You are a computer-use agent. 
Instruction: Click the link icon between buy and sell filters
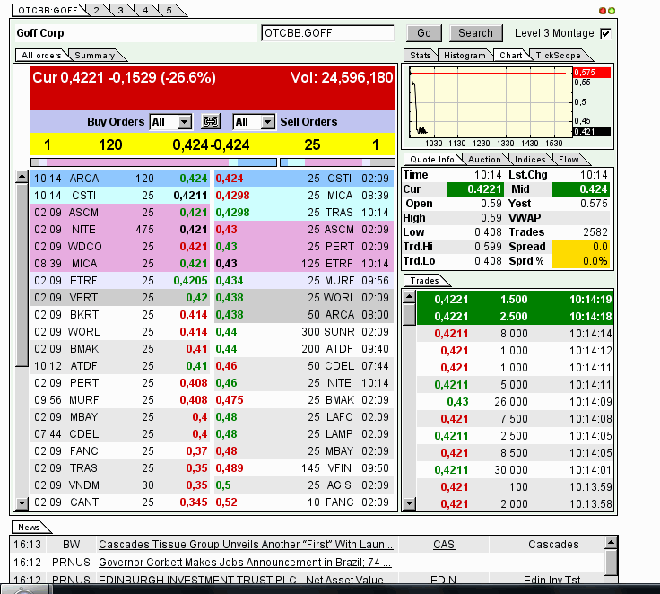click(211, 122)
